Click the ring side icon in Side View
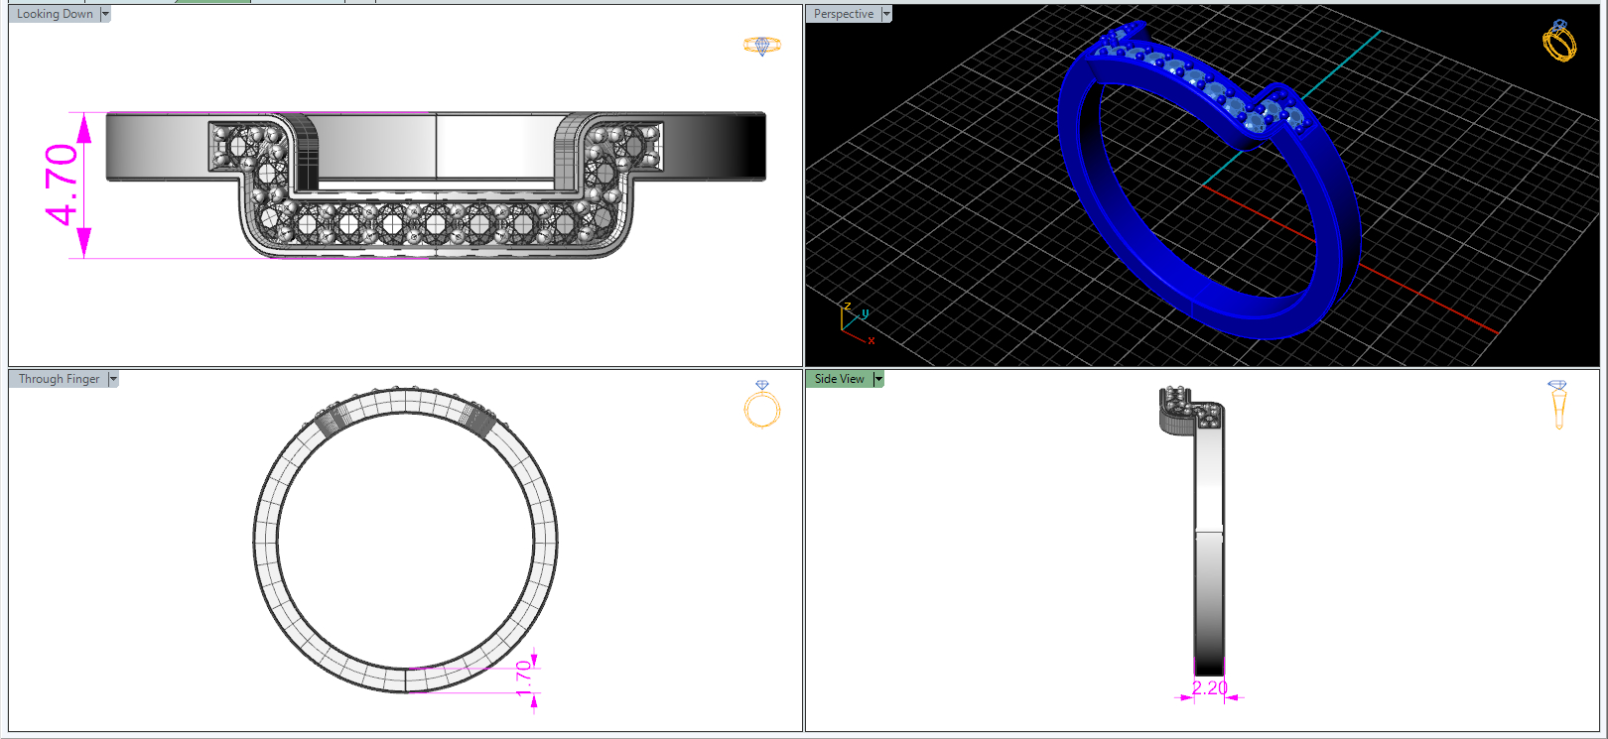 (1557, 405)
